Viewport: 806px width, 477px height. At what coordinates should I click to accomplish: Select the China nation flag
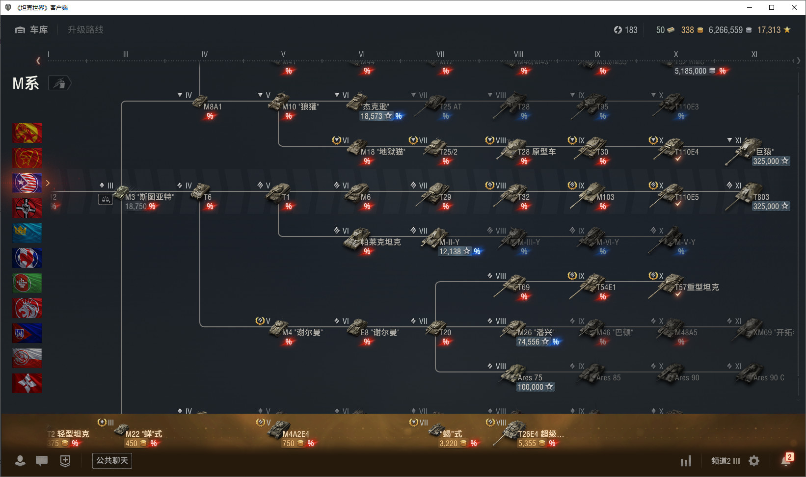(x=27, y=133)
